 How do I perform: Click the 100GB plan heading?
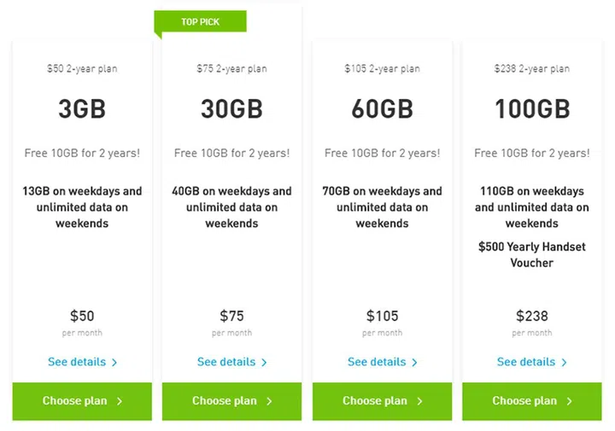coord(531,109)
